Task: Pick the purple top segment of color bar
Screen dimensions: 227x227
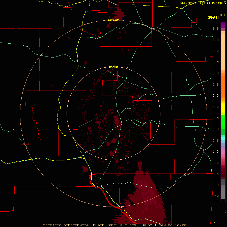Action: tap(223, 25)
